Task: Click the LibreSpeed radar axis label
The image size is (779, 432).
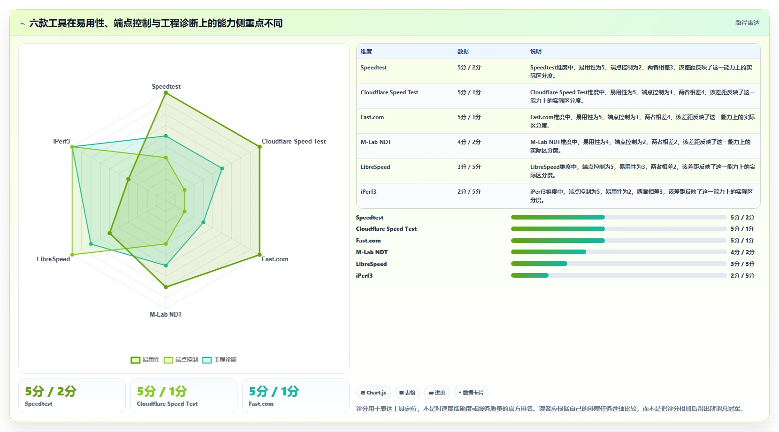Action: 53,259
